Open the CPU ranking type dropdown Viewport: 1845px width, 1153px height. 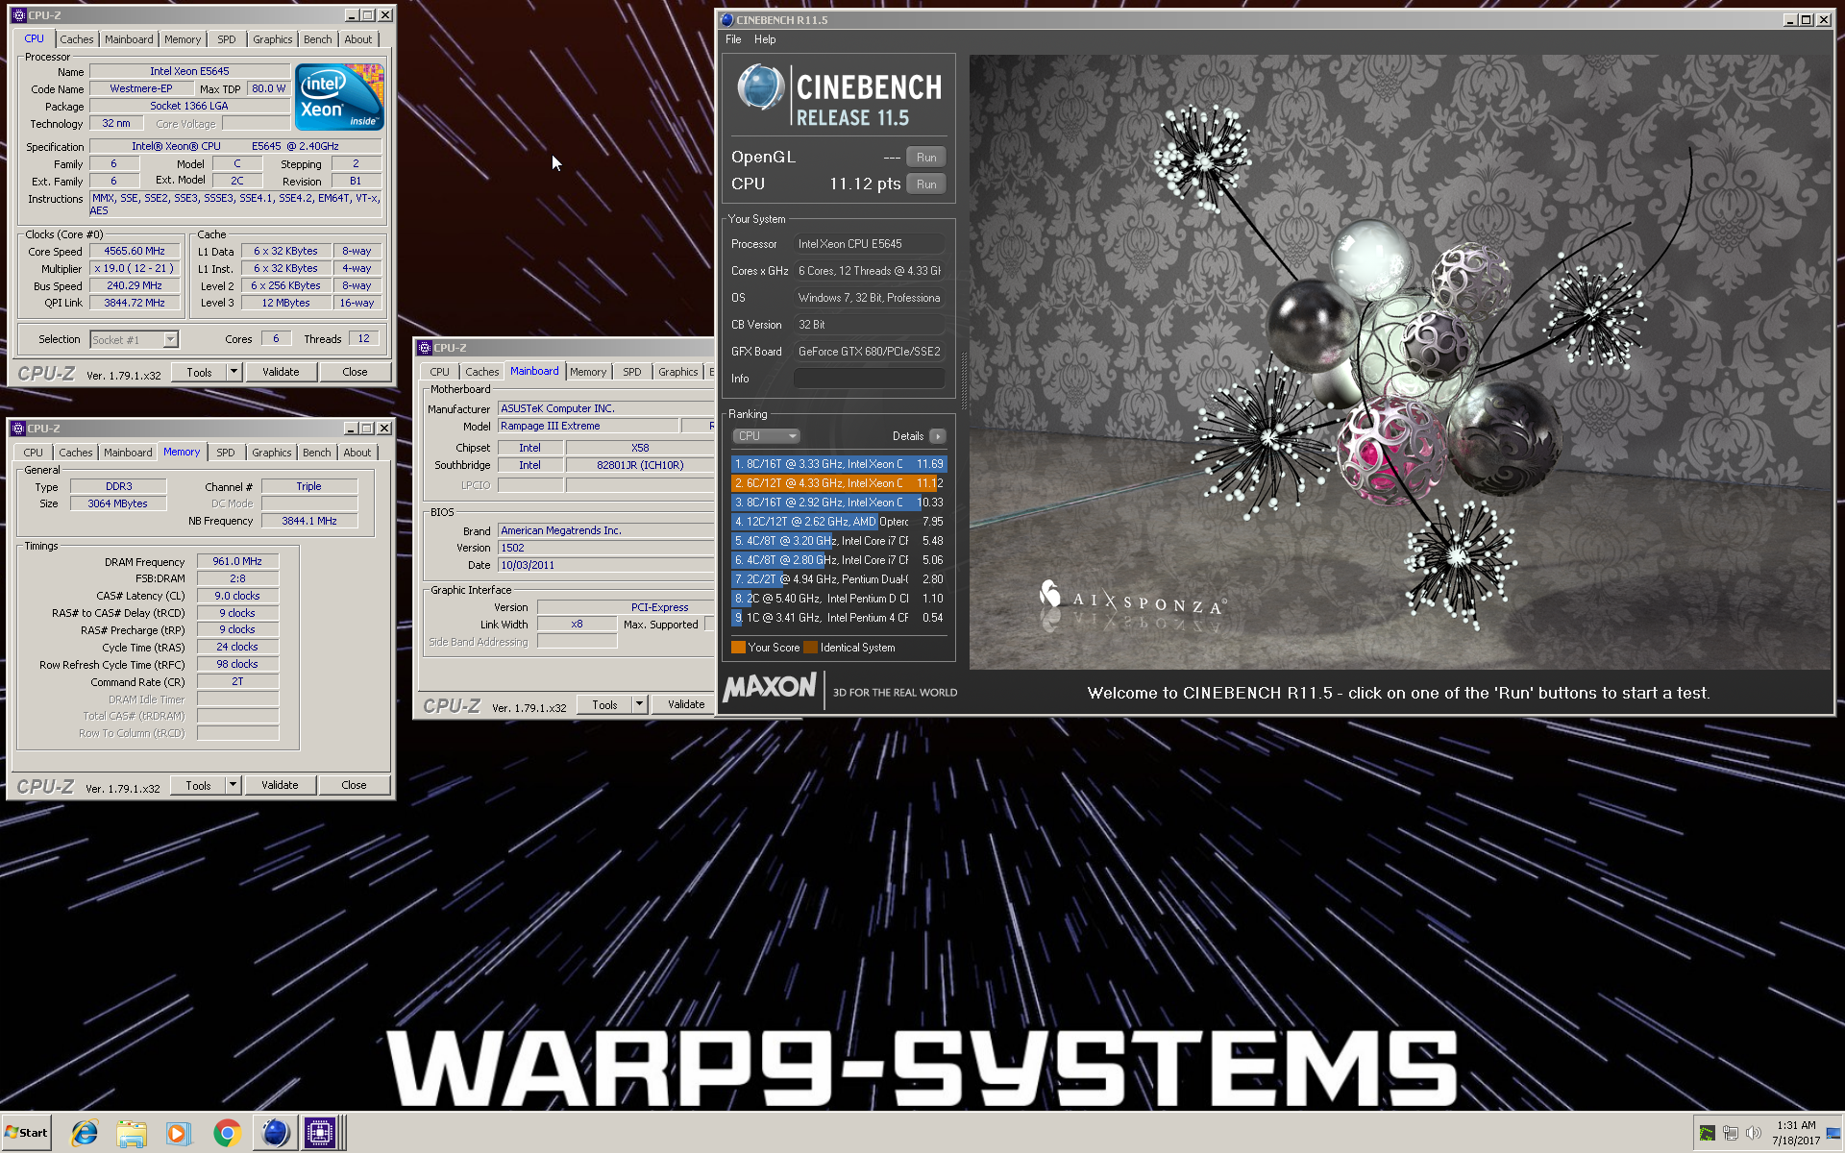point(766,436)
